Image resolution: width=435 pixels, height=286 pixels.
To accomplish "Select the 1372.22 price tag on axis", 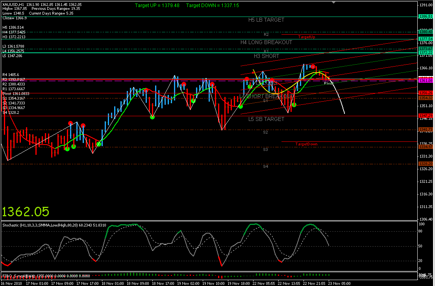I will 426,52.
